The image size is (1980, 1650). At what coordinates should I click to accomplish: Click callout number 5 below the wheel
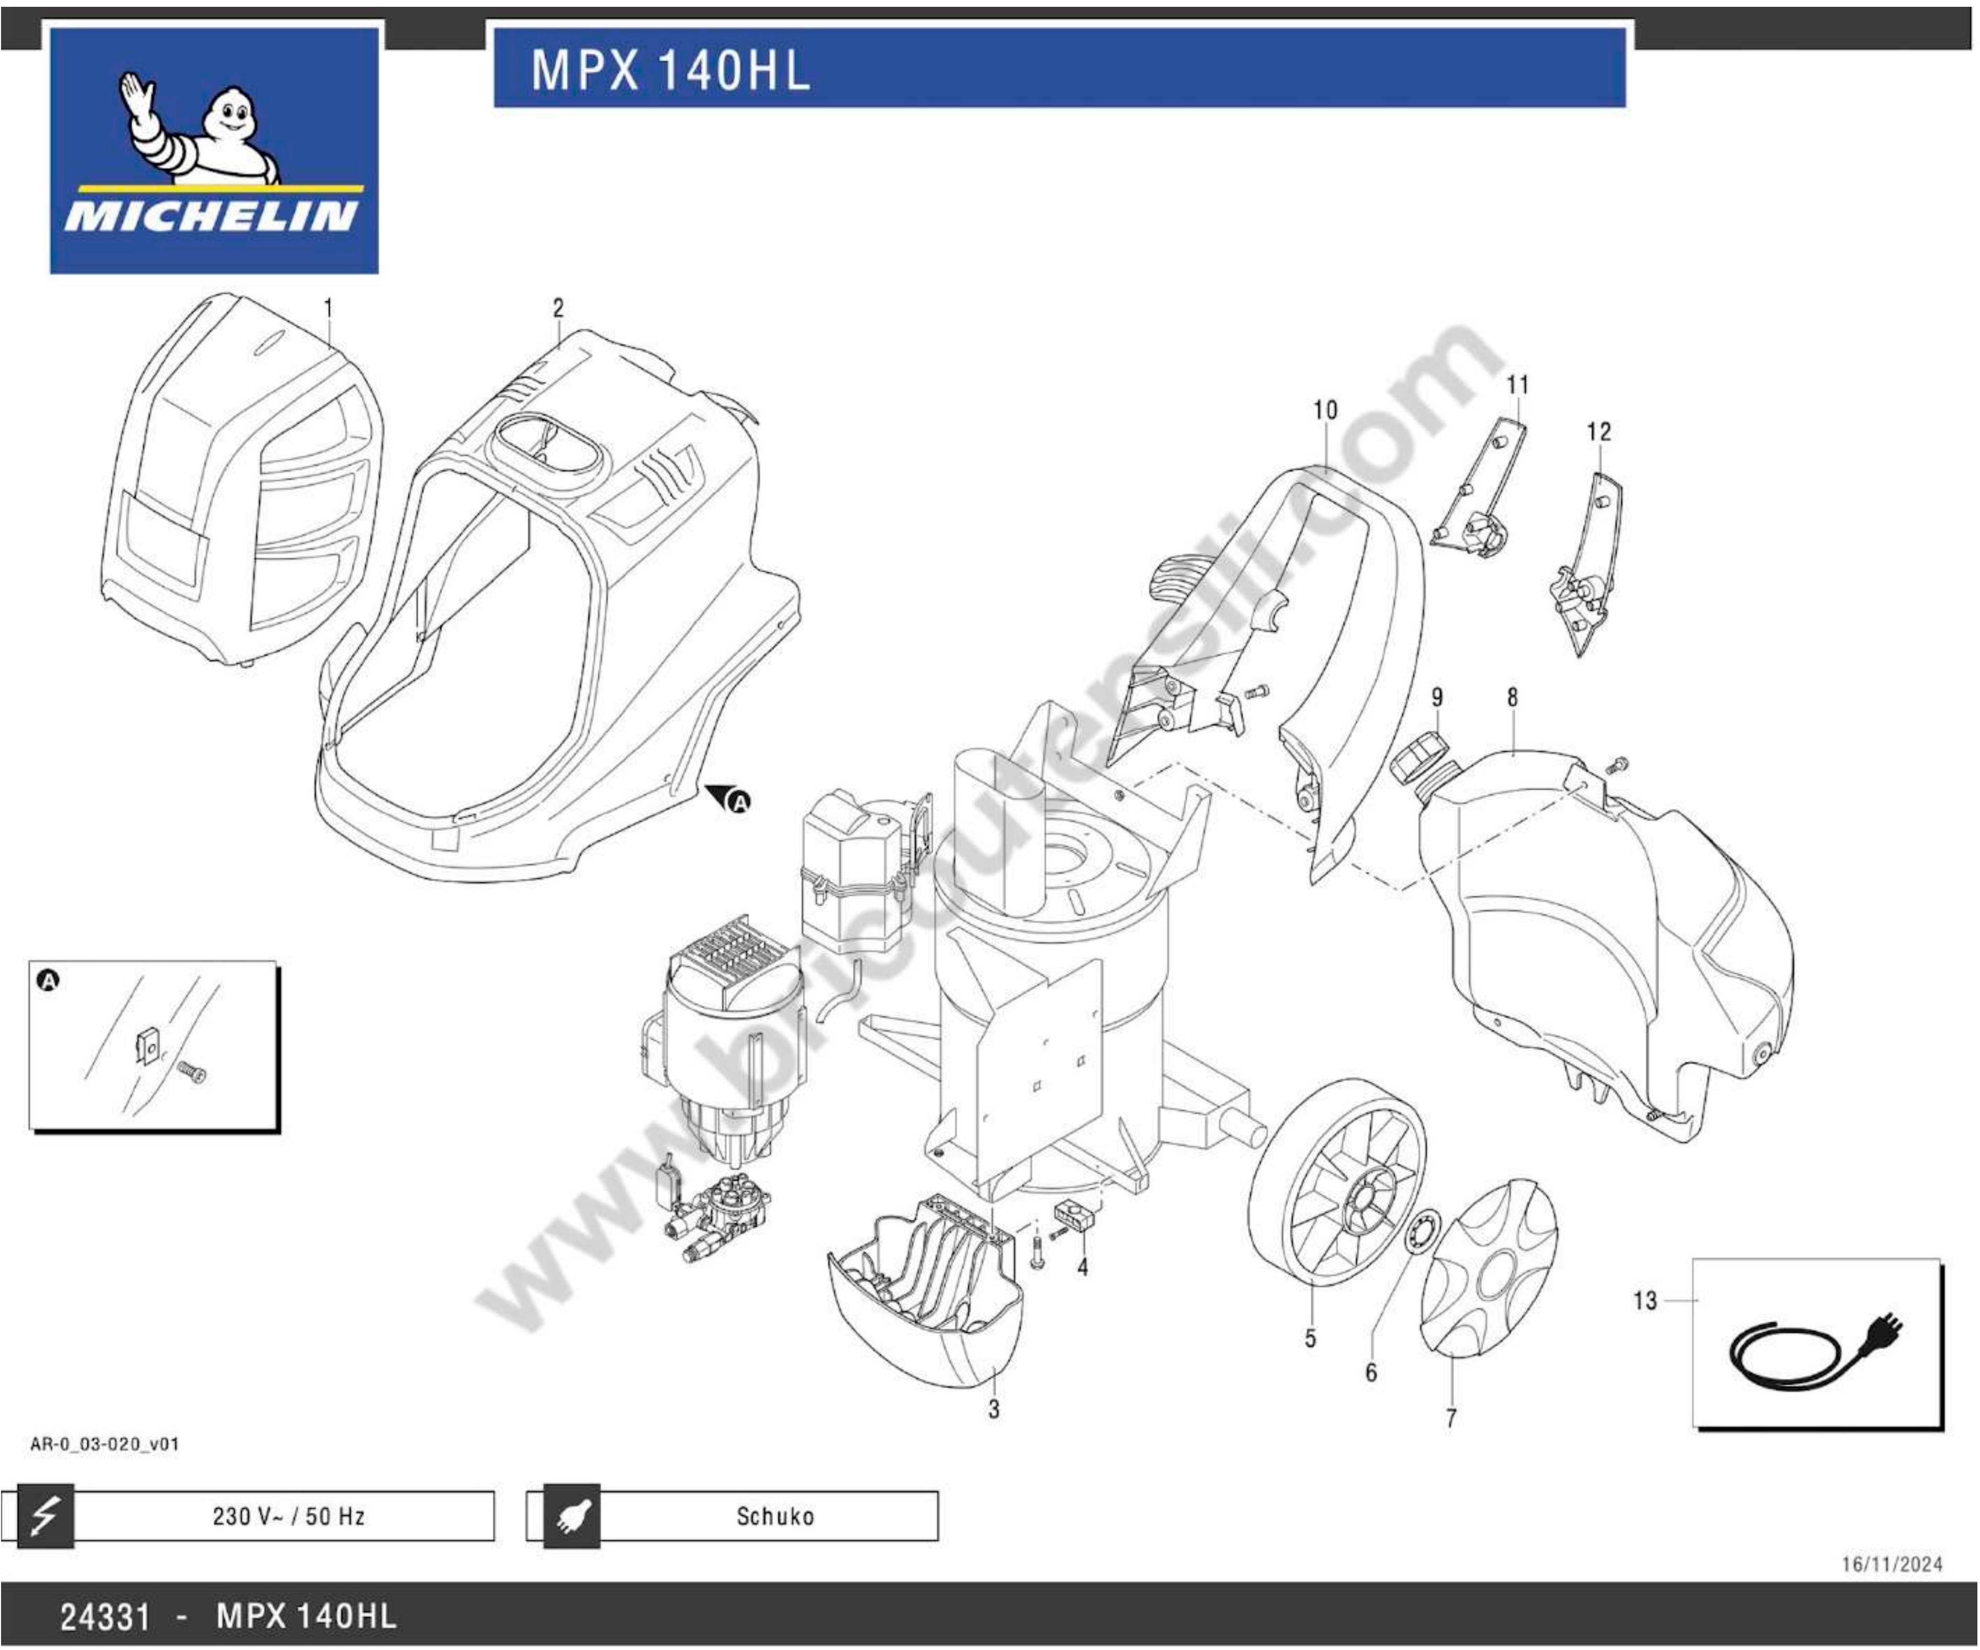(x=1311, y=1339)
